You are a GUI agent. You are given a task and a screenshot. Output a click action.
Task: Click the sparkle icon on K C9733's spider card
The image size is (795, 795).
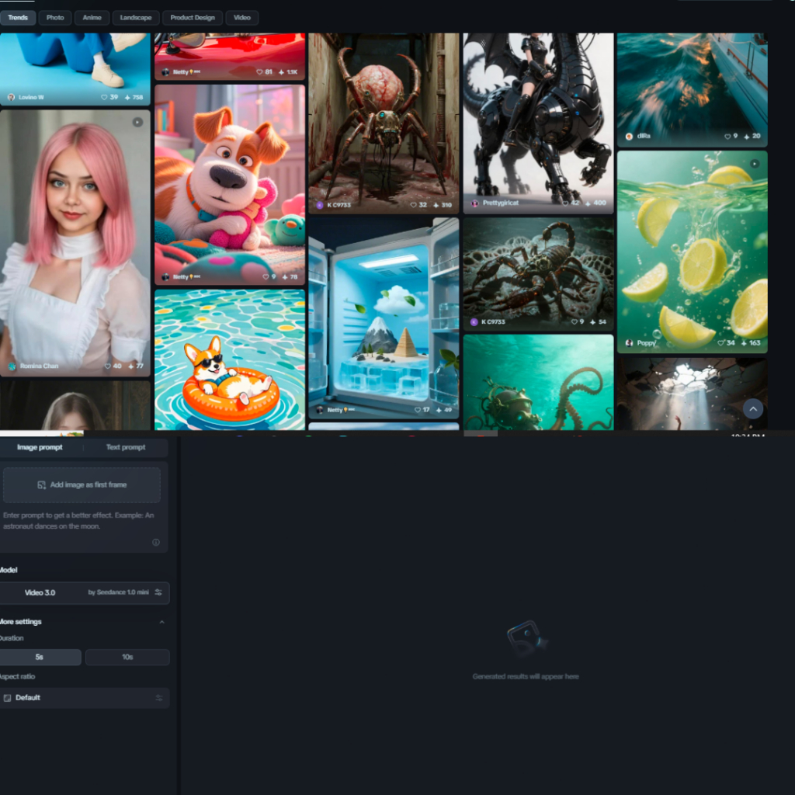pos(436,205)
